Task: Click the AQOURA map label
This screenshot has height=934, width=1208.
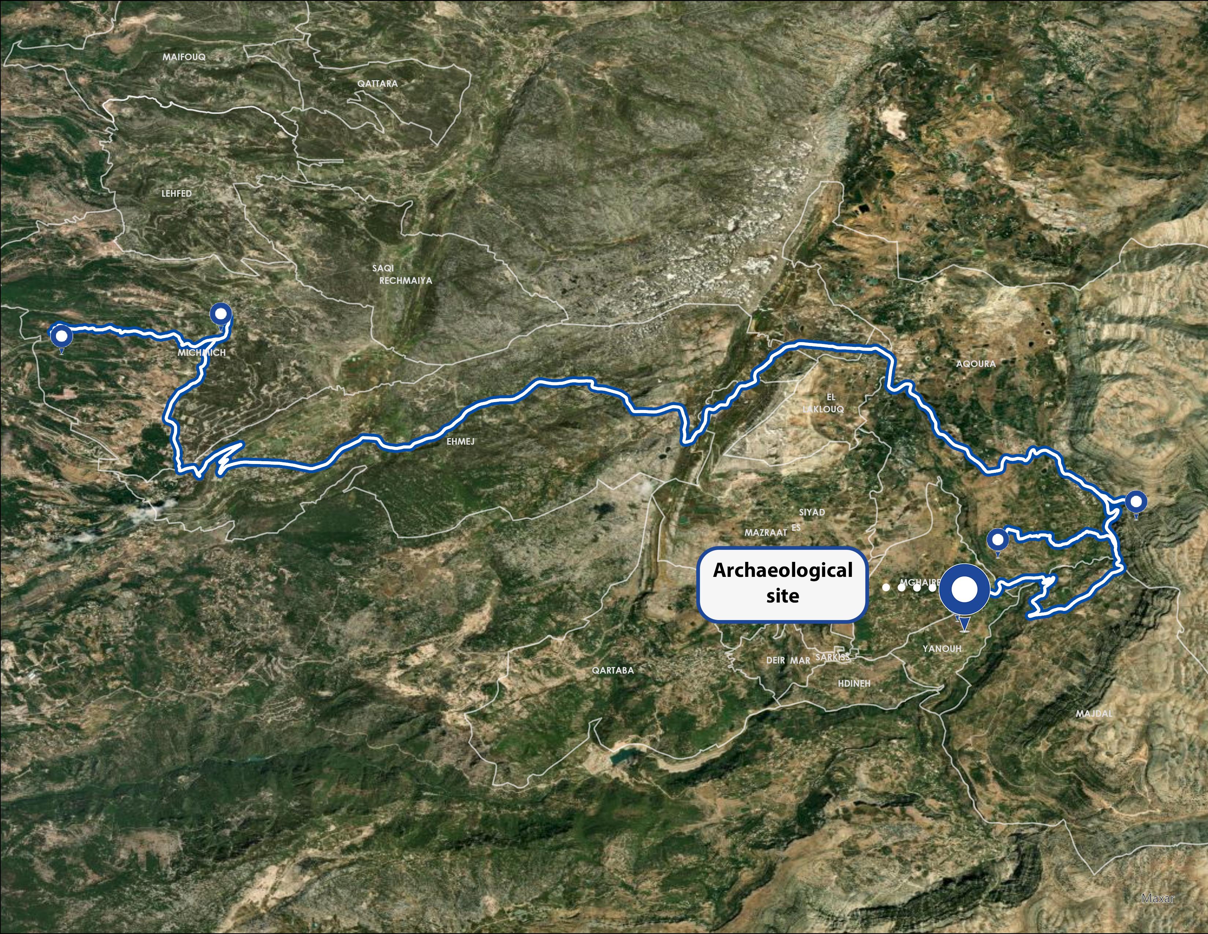Action: tap(976, 364)
